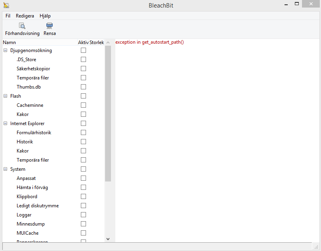Select the Minnesdump tree item
Viewport: 321px width, 251px height.
click(x=31, y=224)
